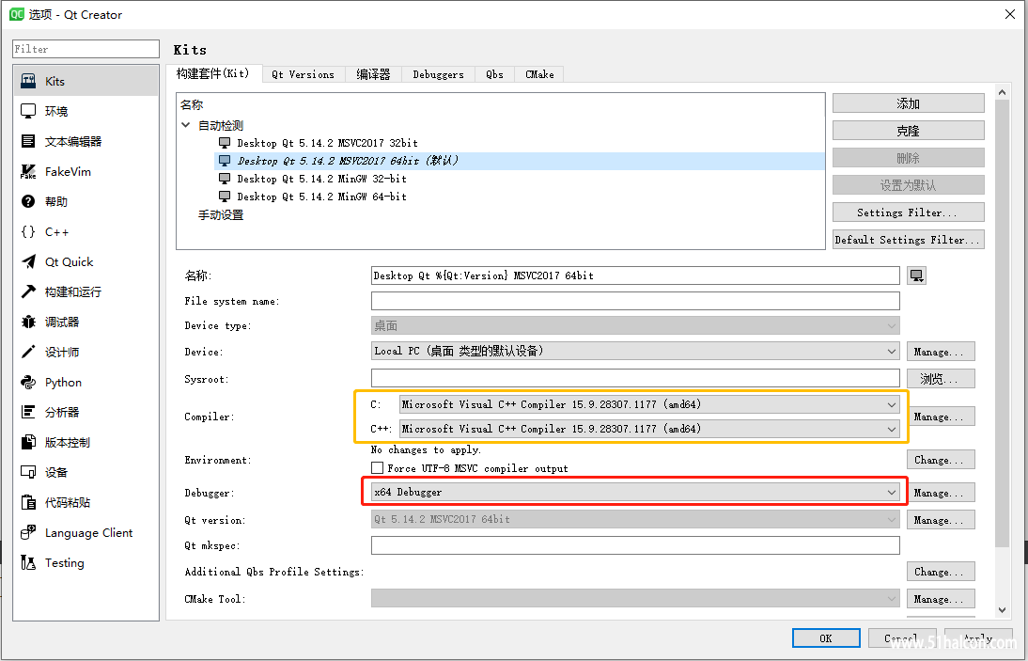
Task: Click the vertical scrollbar up arrow
Action: coord(1002,92)
